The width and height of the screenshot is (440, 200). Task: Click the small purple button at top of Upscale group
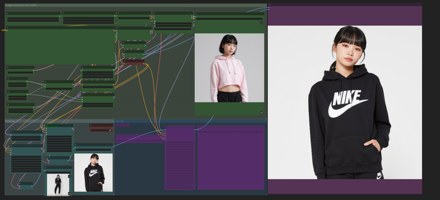[122, 125]
